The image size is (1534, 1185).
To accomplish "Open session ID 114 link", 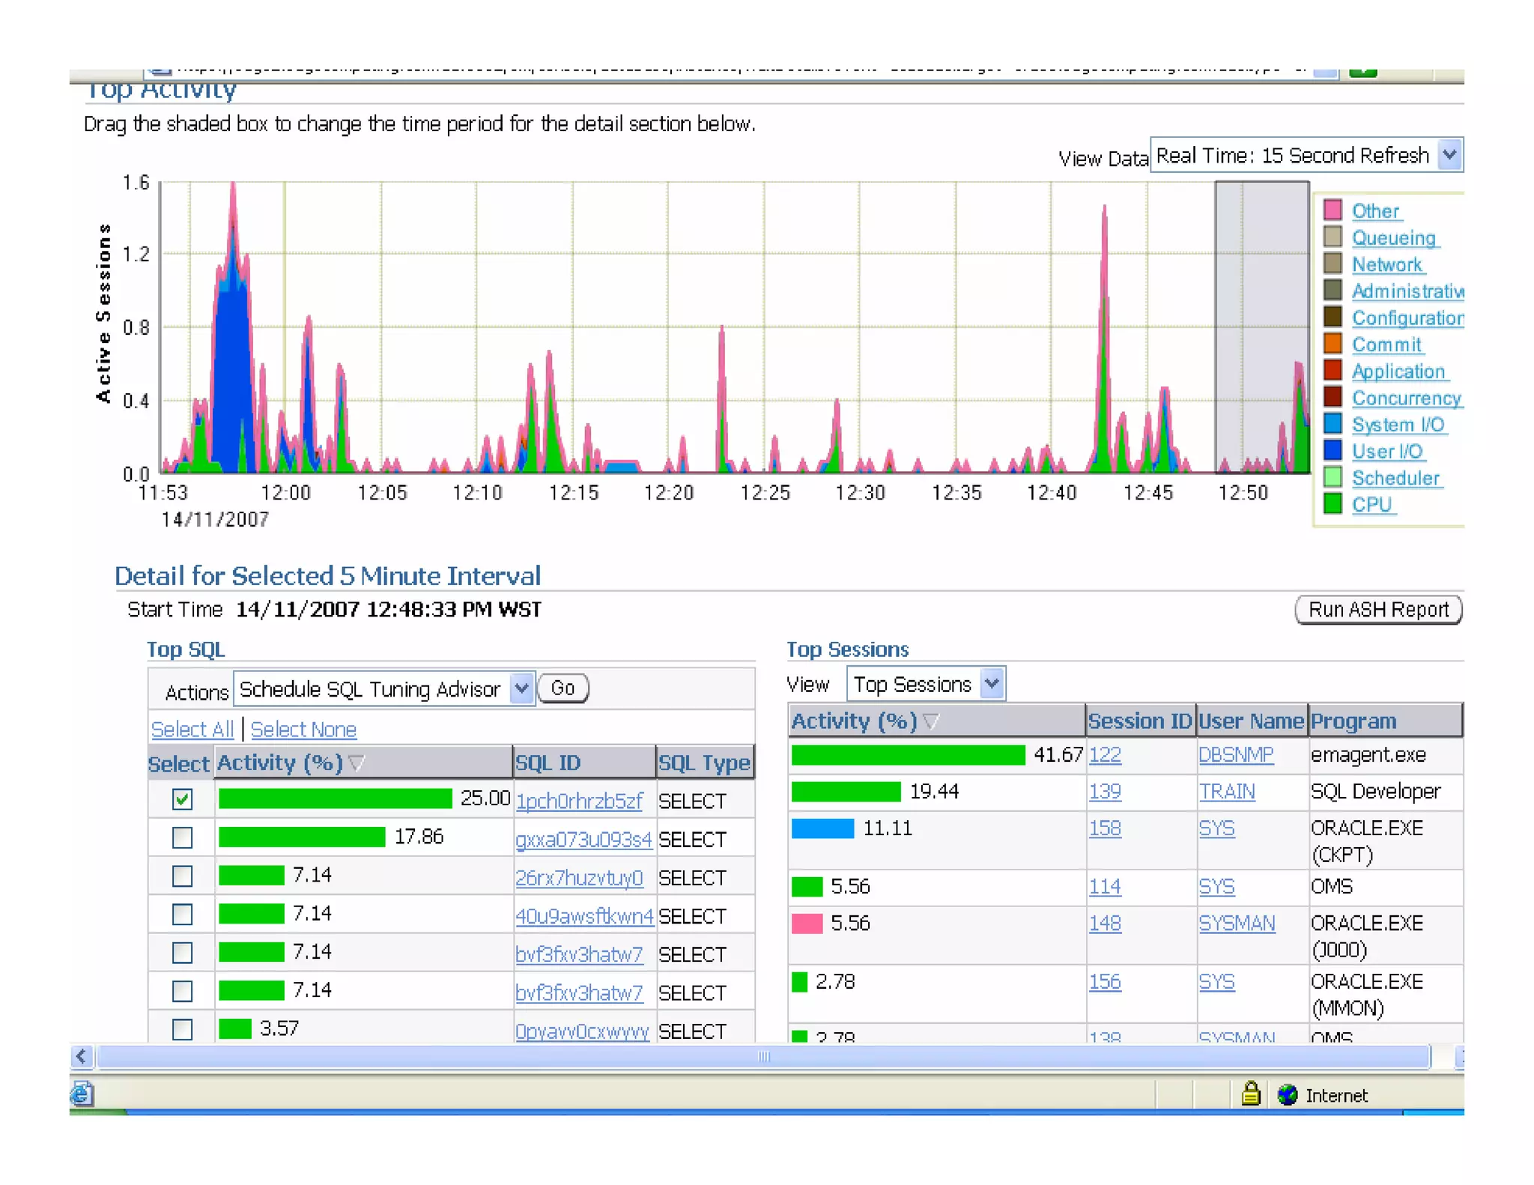I will (1105, 886).
